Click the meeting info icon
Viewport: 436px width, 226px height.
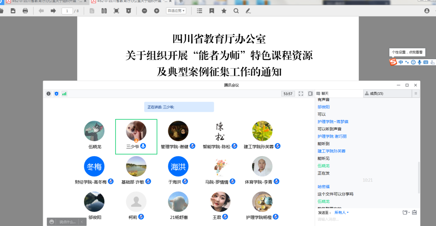click(49, 94)
